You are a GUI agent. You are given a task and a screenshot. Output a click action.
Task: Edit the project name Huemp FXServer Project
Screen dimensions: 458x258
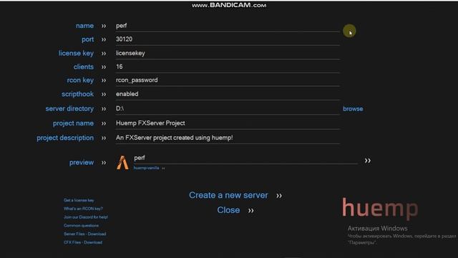(228, 123)
